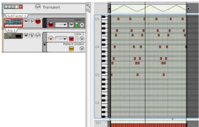Viewport: 199px width, 127px height.
Task: Grab the SubTractor lane dark handle
Action: 45,23
